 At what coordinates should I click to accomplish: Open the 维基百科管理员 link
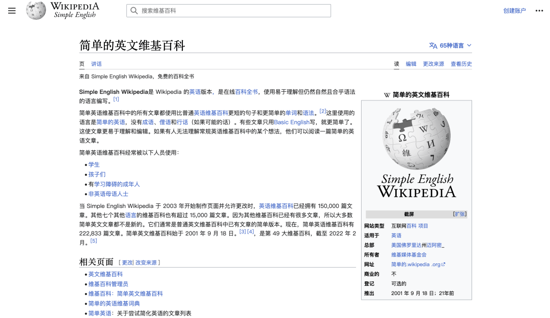pos(108,284)
